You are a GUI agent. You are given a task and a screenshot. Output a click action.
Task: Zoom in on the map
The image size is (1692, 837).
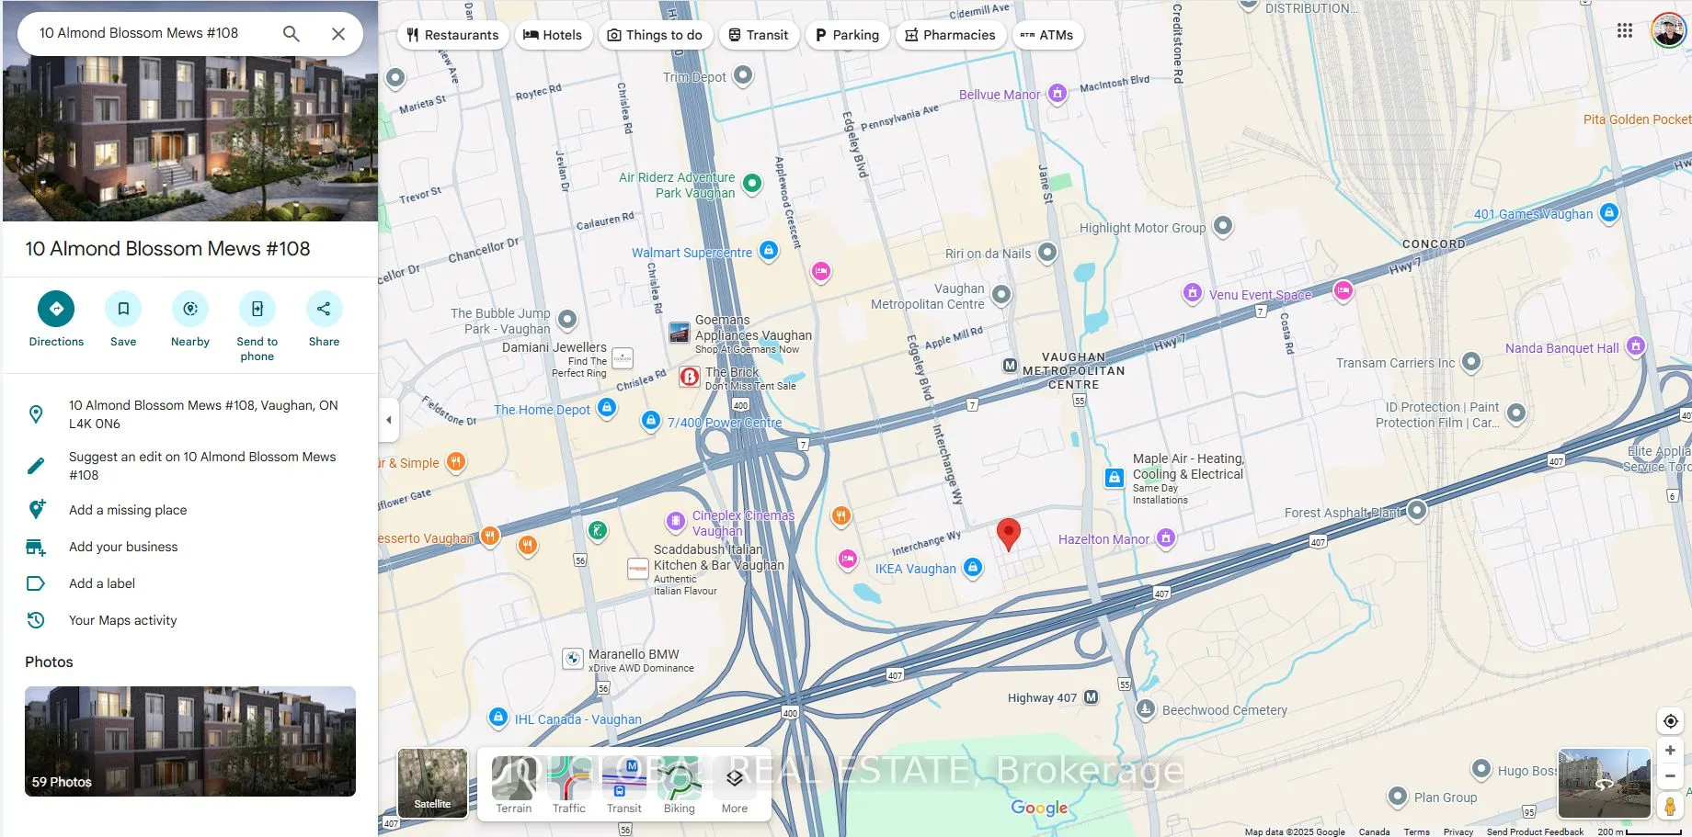point(1670,751)
